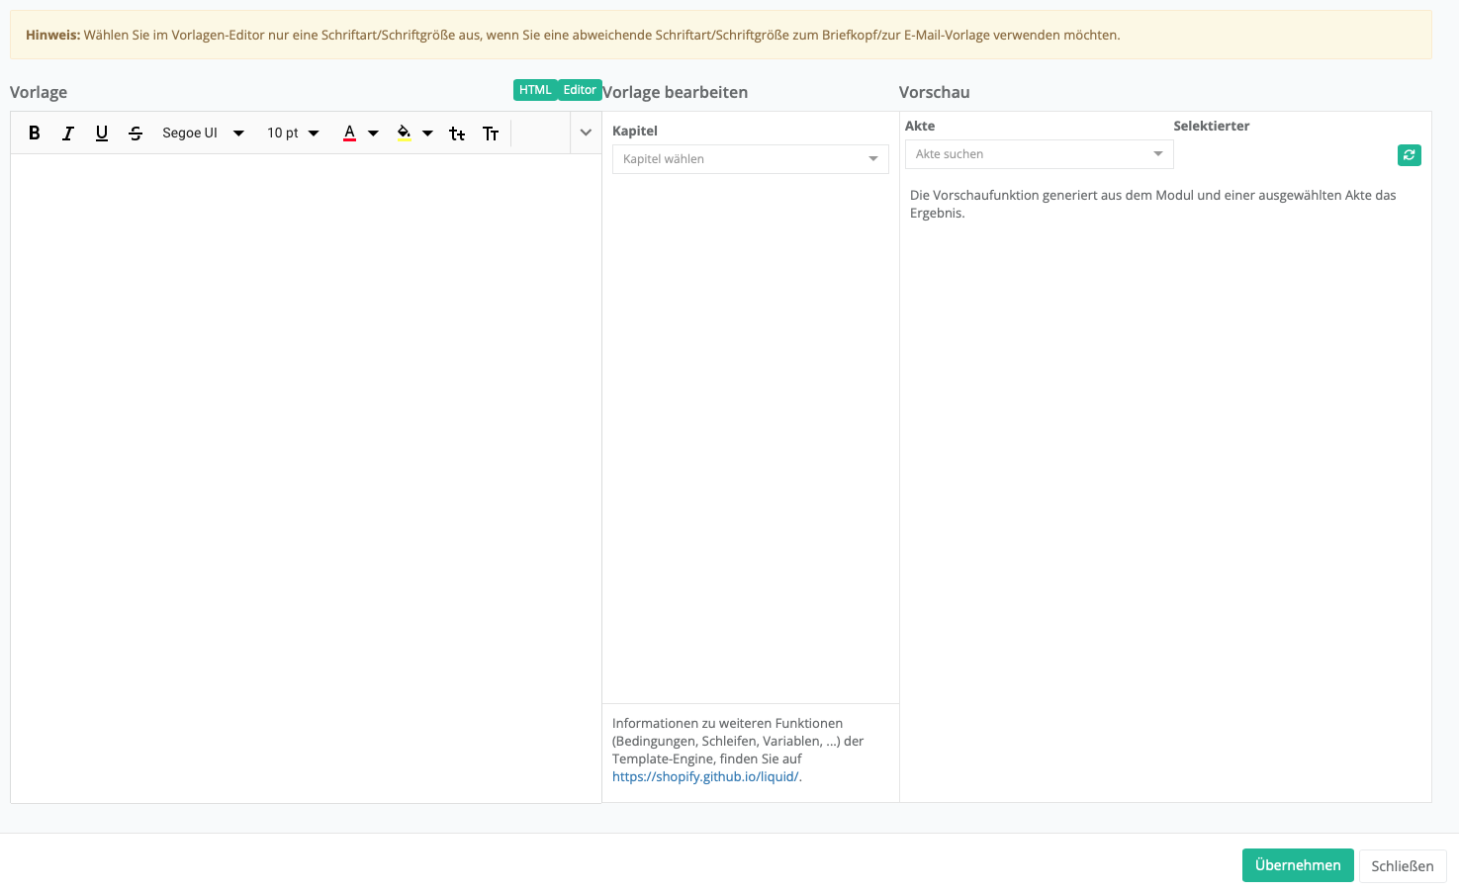
Task: Toggle bold formatting in the editor toolbar
Action: click(35, 134)
